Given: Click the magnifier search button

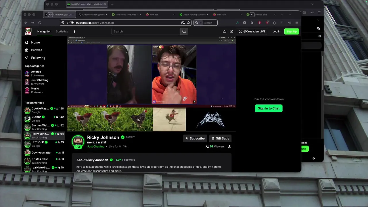Looking at the screenshot, I should tap(184, 31).
